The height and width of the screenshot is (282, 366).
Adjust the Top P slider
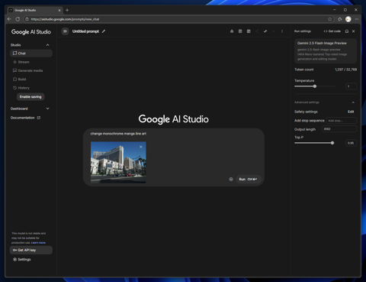point(332,143)
